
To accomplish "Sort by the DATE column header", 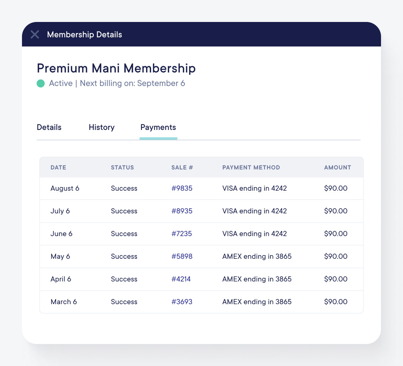I will 58,167.
